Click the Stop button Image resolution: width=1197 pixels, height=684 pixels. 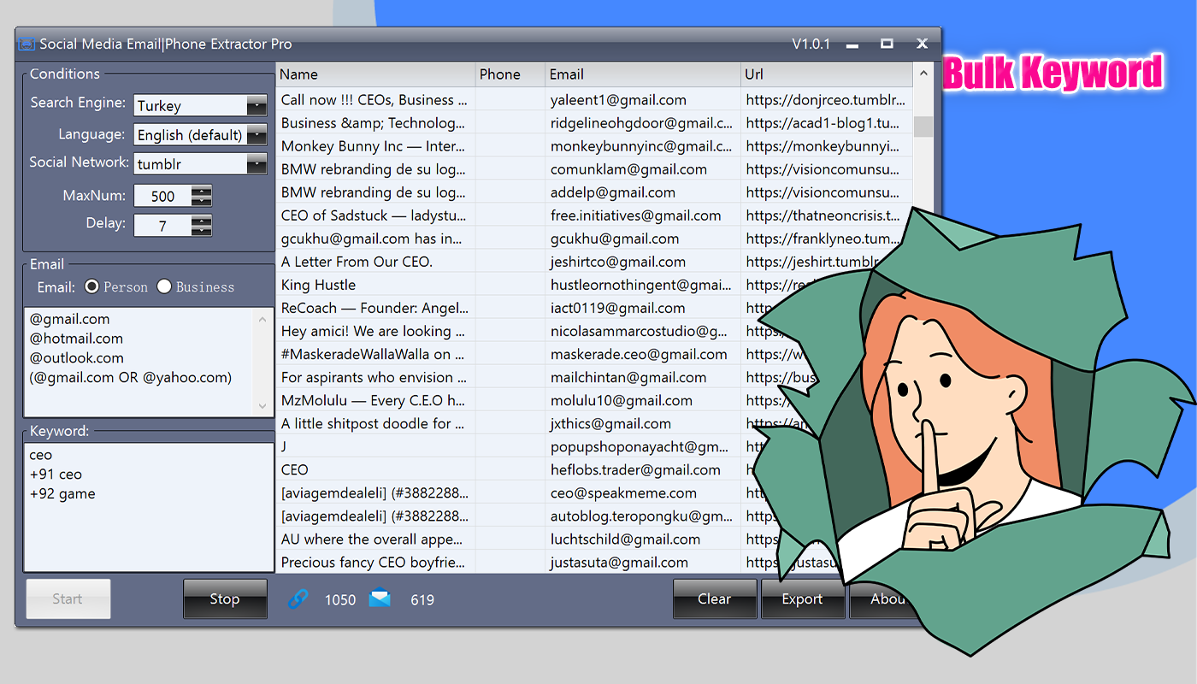(x=225, y=599)
